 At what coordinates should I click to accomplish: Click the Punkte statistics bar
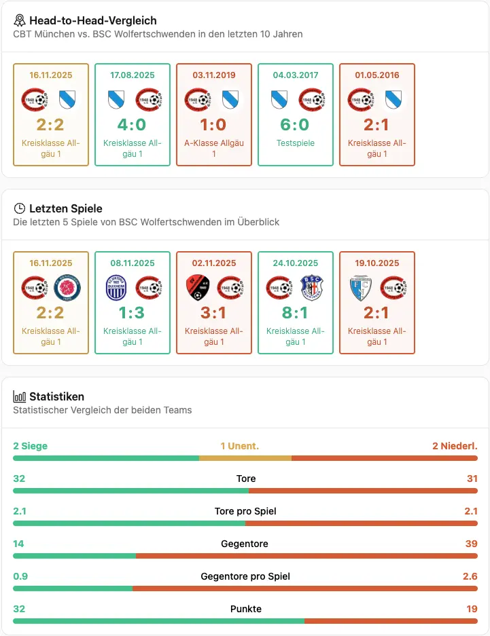245,621
